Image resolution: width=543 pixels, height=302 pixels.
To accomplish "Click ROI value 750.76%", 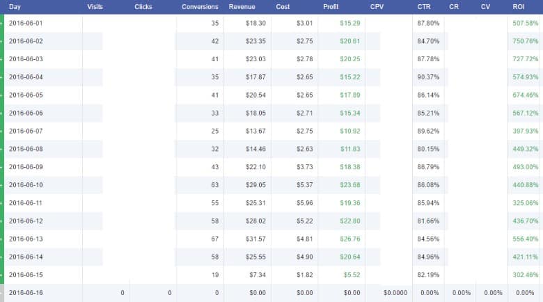I will pyautogui.click(x=526, y=41).
